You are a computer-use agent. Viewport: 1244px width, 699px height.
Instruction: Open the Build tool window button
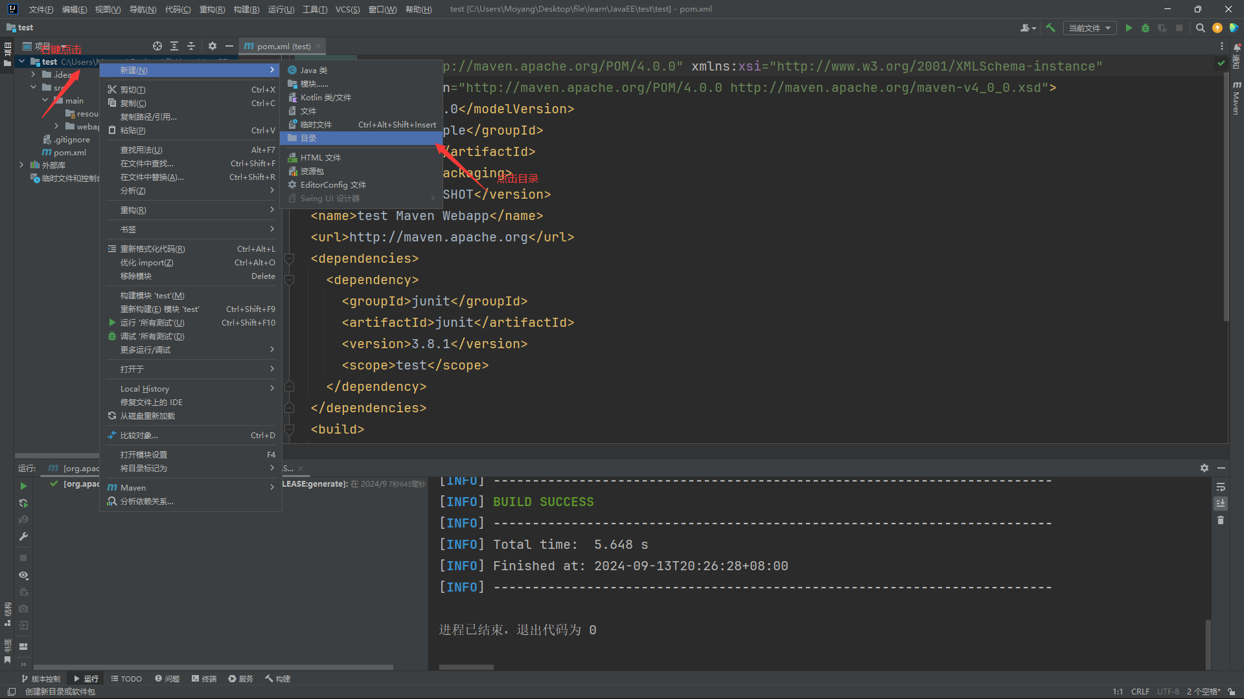[278, 679]
